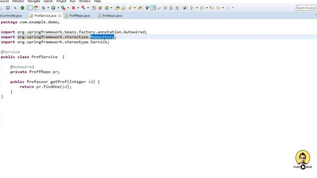Click the Relaunch icon with red dot

(36, 8)
